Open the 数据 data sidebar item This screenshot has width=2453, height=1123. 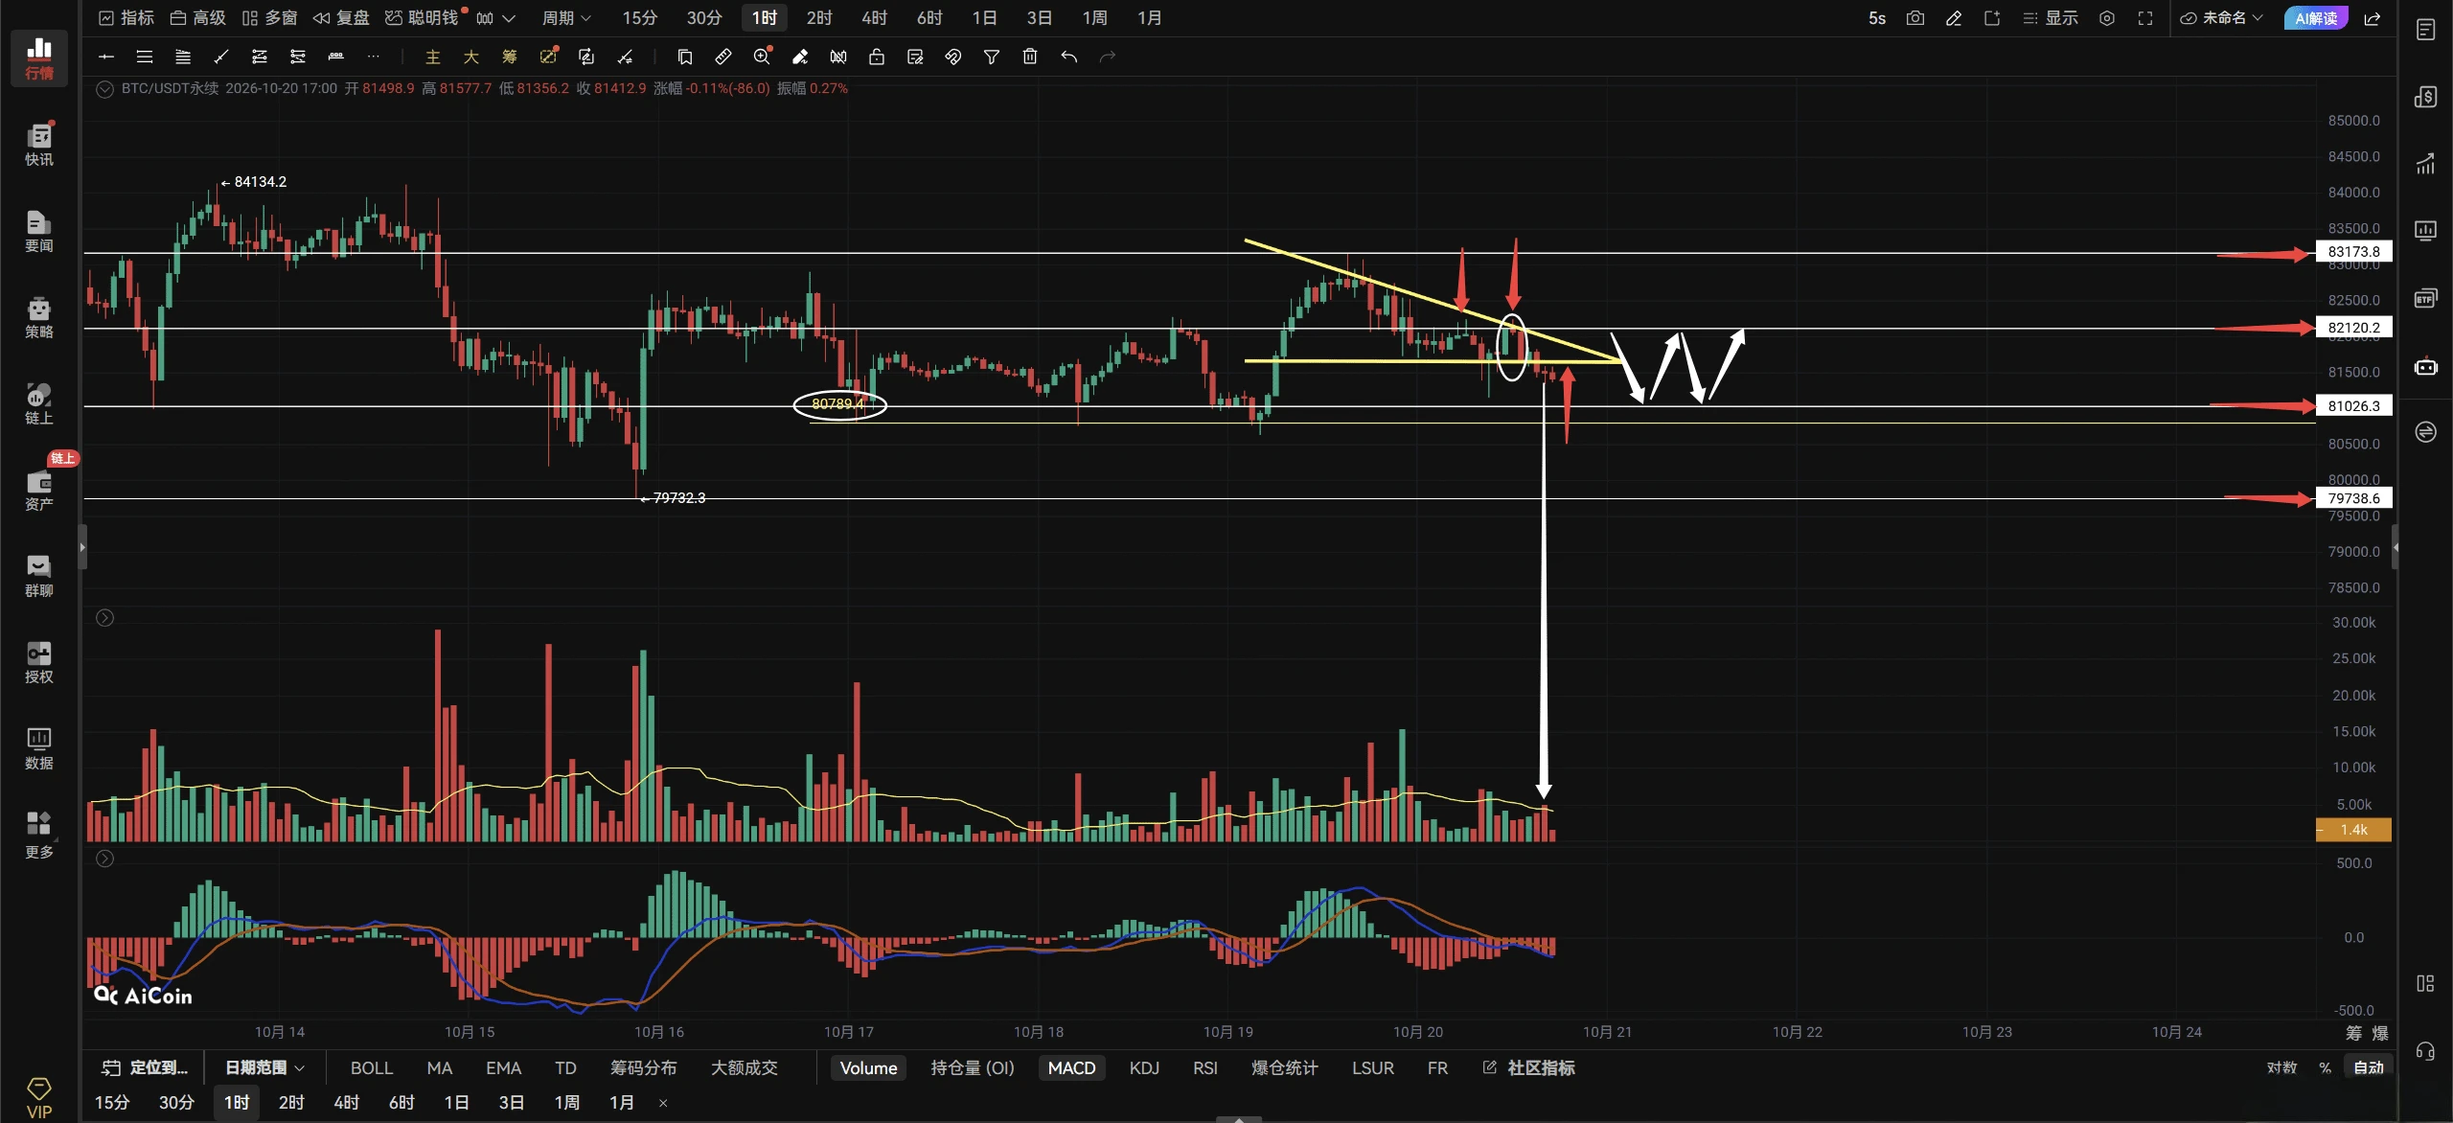coord(38,748)
